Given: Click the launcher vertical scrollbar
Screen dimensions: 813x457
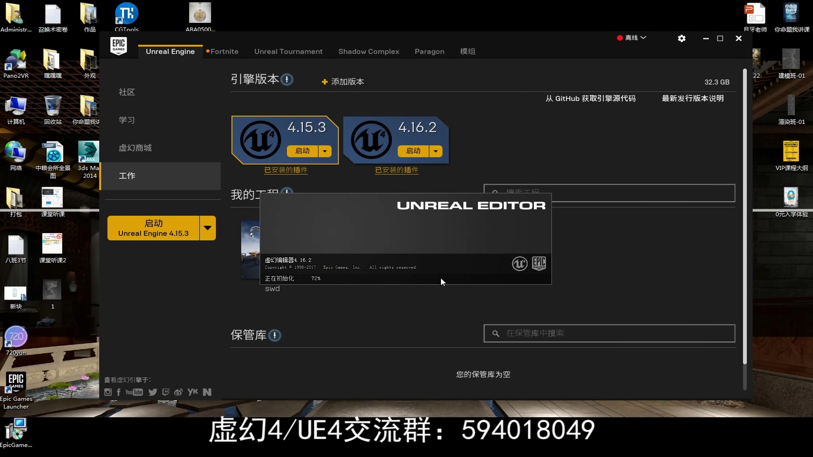Looking at the screenshot, I should [744, 216].
